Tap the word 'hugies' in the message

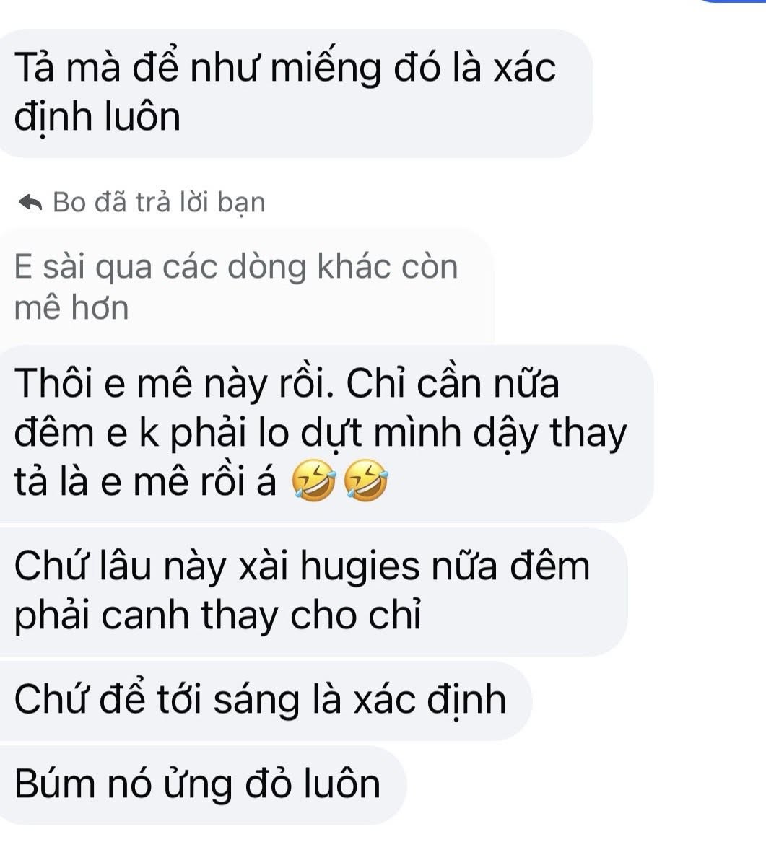[x=360, y=568]
